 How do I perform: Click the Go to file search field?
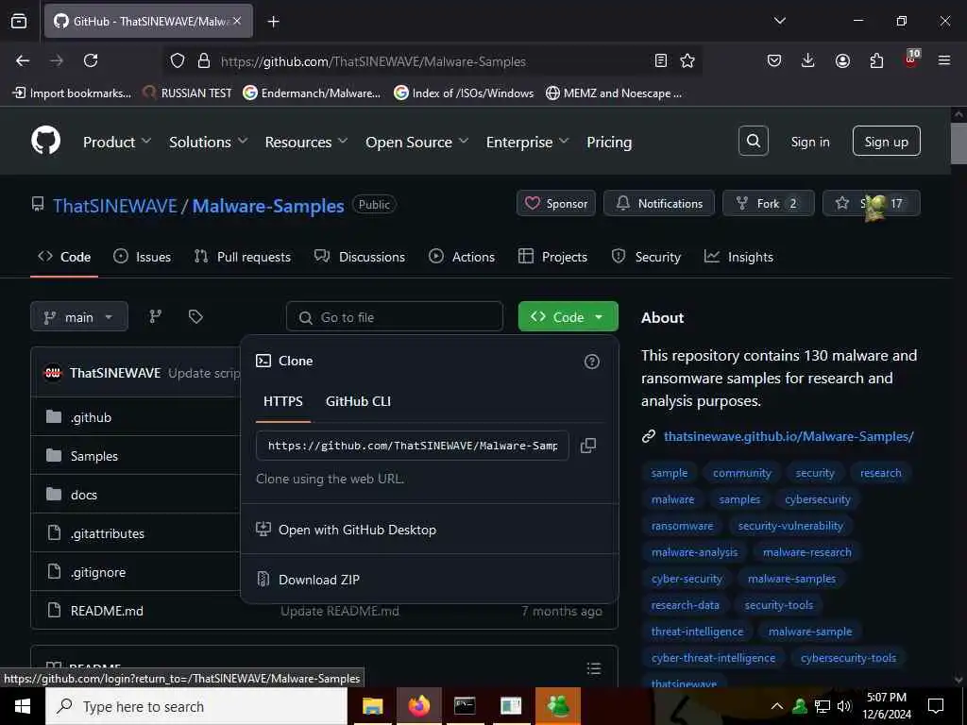[395, 317]
